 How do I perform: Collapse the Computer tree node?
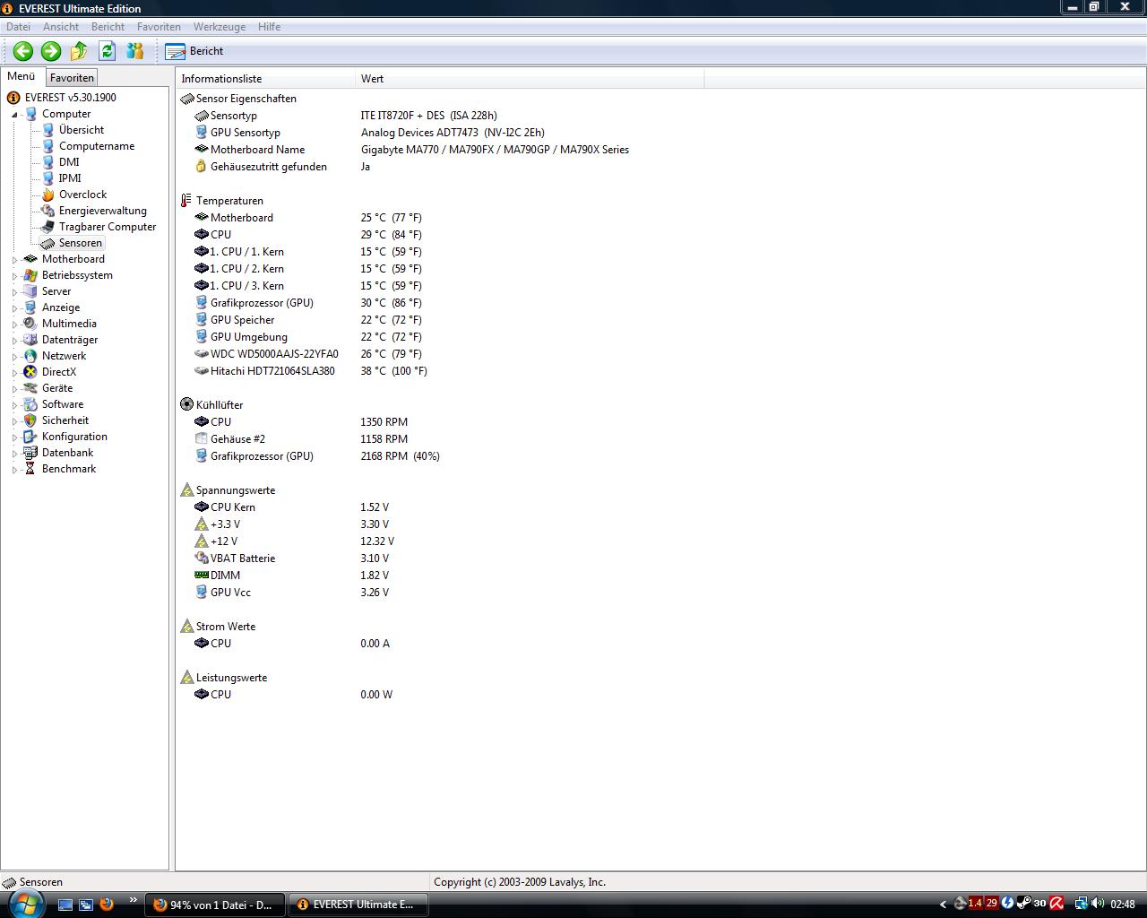pos(14,115)
